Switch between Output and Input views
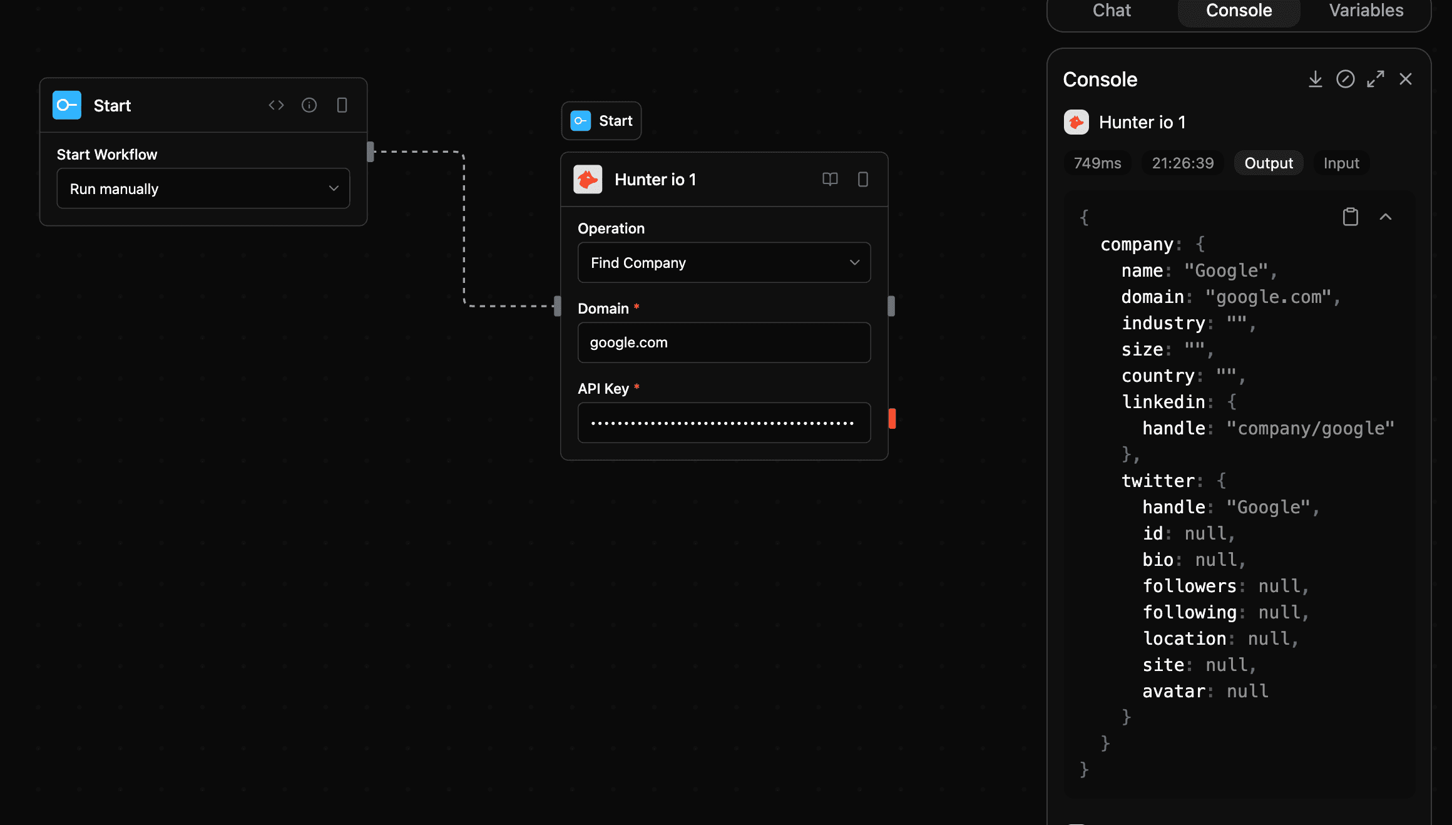 point(1268,163)
